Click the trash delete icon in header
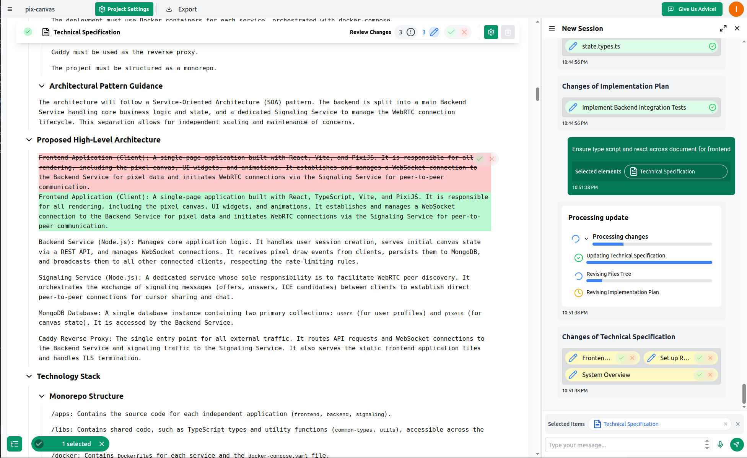The image size is (747, 458). click(508, 32)
